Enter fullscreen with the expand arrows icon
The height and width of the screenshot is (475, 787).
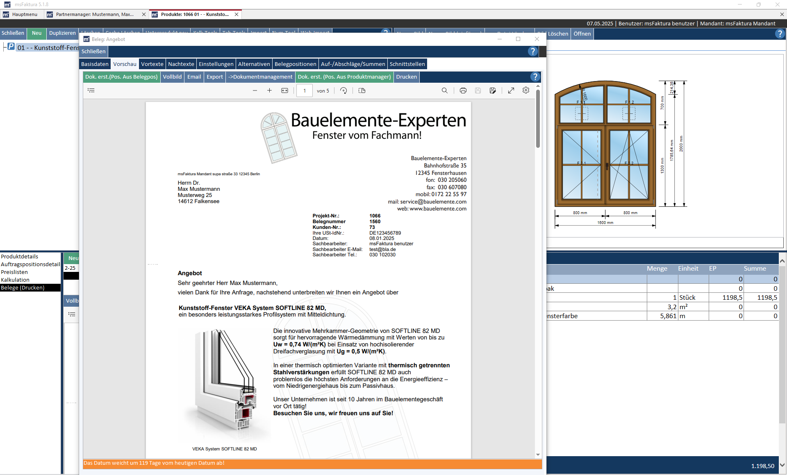[511, 90]
